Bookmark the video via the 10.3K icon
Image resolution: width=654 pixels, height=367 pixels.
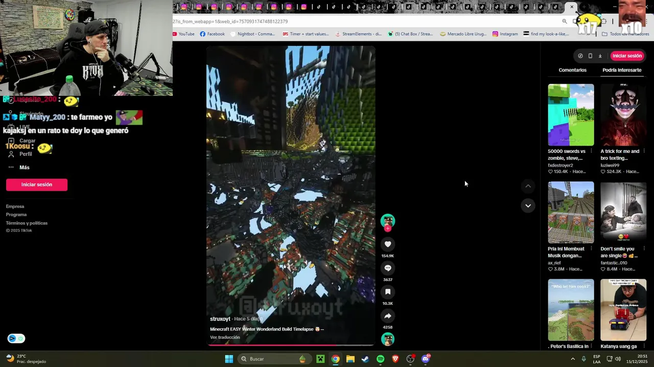point(388,292)
